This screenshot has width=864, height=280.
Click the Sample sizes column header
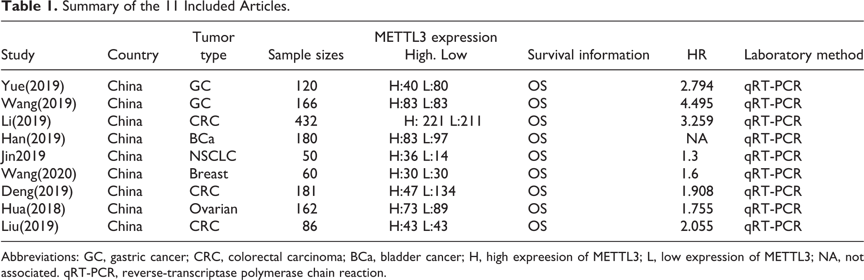pyautogui.click(x=306, y=55)
